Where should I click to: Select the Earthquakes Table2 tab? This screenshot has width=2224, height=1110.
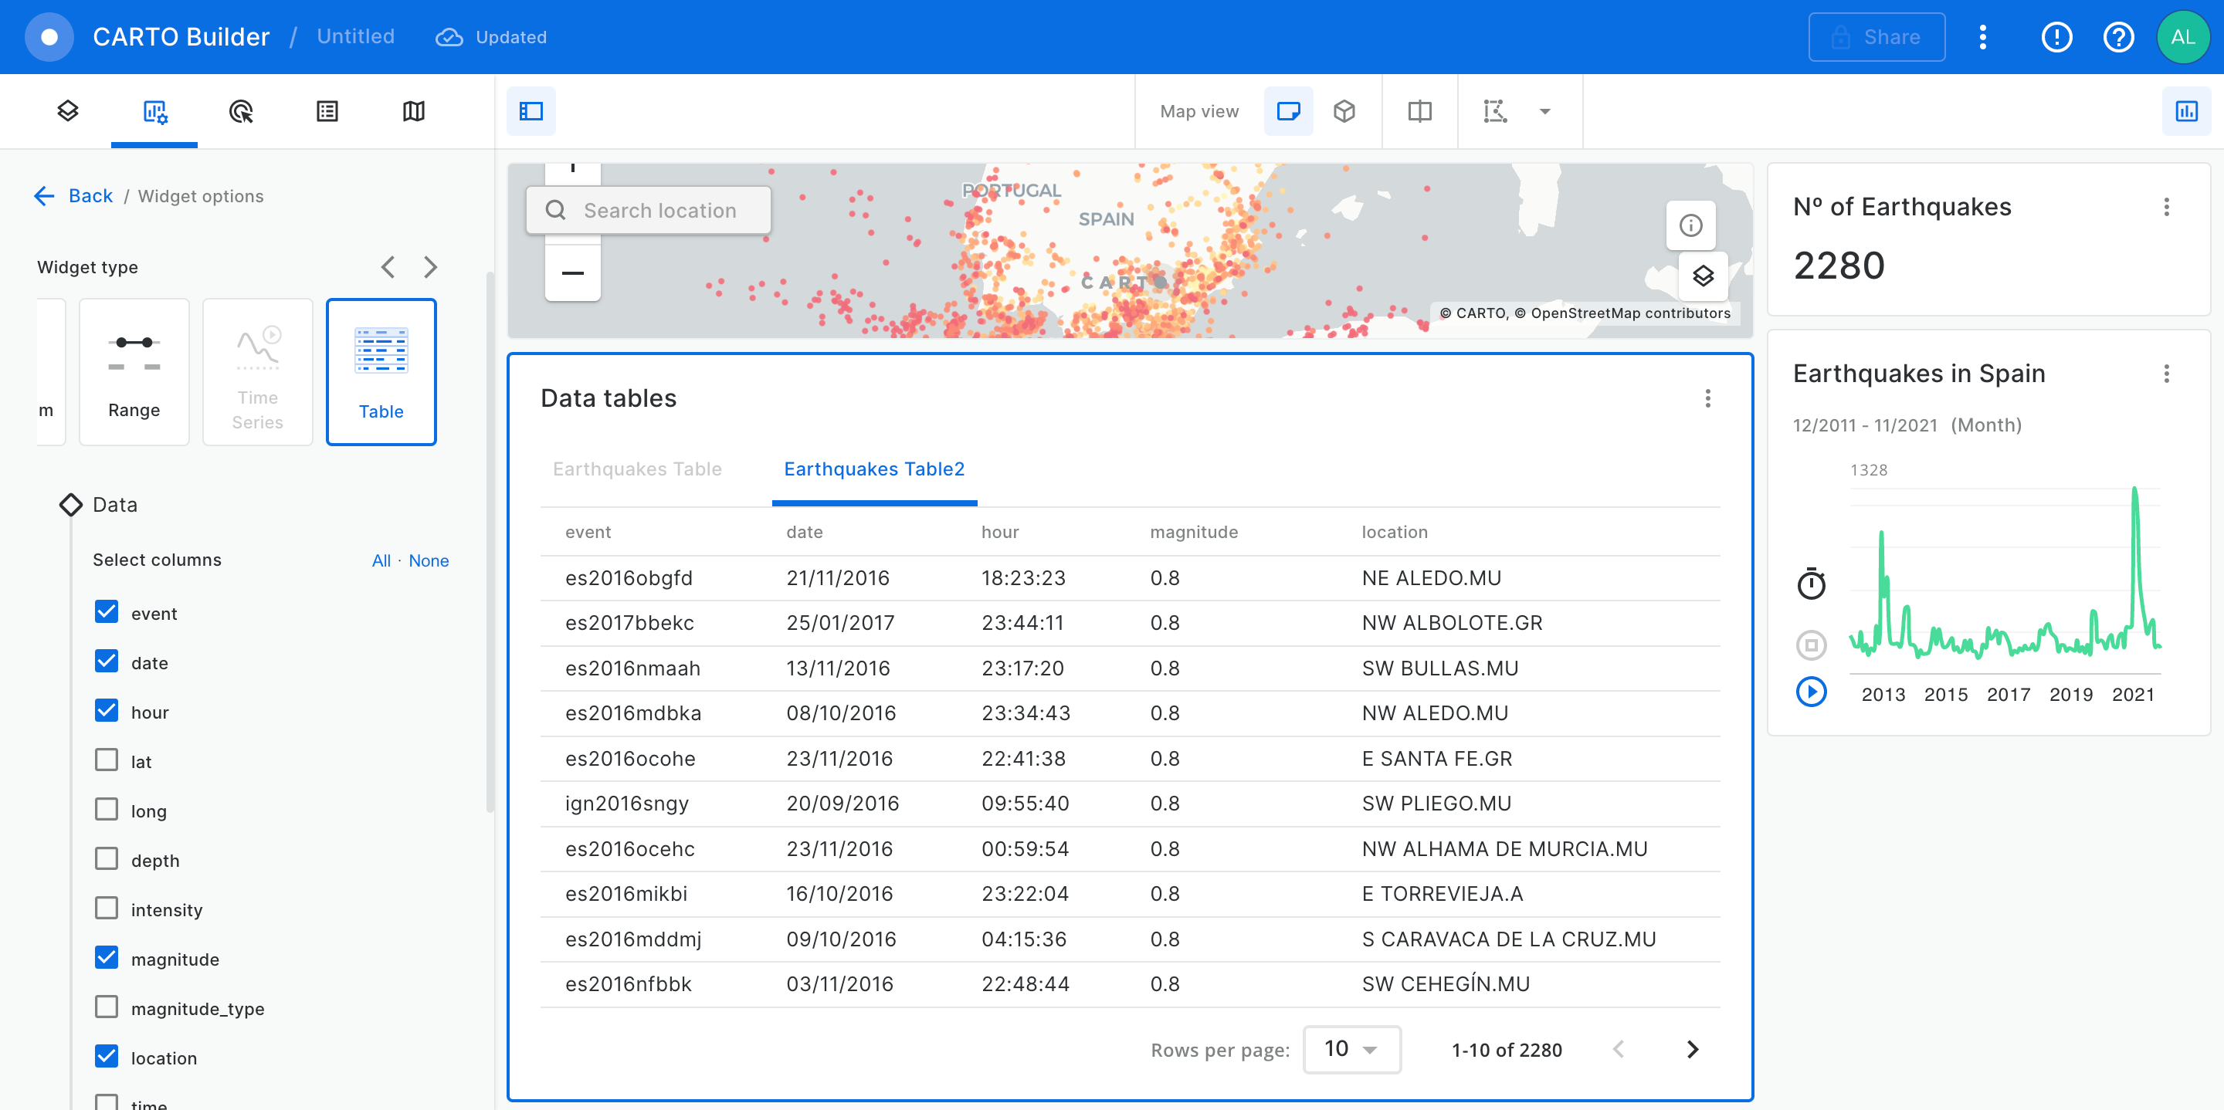pos(873,469)
